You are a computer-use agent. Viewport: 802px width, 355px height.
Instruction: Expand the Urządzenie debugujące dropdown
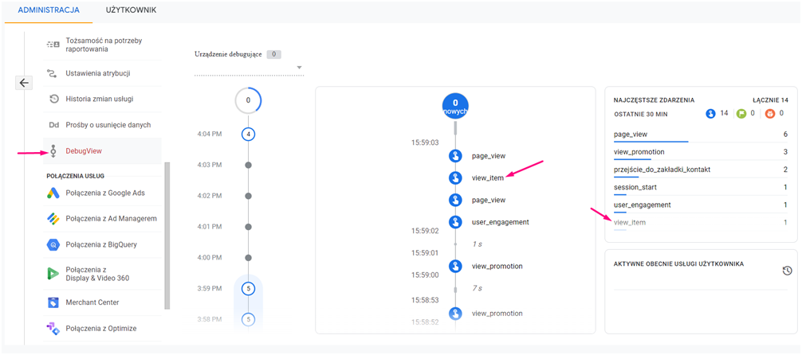(249, 68)
